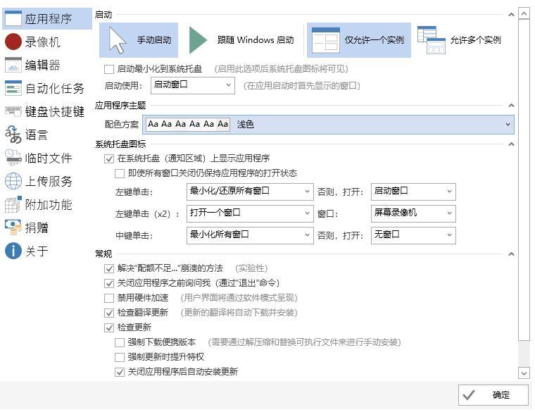Enable 启动最小化到系统托盘 checkbox
535x412 pixels.
pyautogui.click(x=109, y=69)
